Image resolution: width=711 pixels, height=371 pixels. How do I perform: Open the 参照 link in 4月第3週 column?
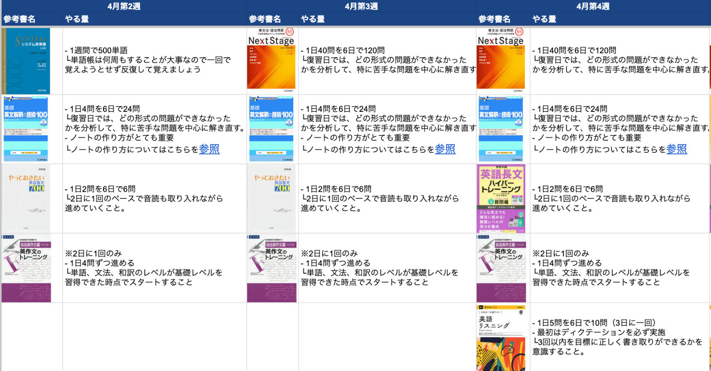pos(445,149)
